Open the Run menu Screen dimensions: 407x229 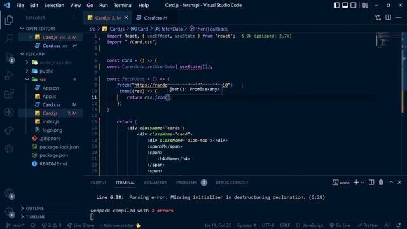pyautogui.click(x=103, y=5)
